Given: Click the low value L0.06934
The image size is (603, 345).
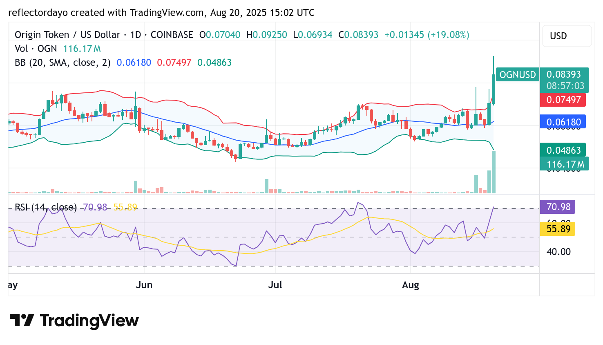Looking at the screenshot, I should pos(313,35).
